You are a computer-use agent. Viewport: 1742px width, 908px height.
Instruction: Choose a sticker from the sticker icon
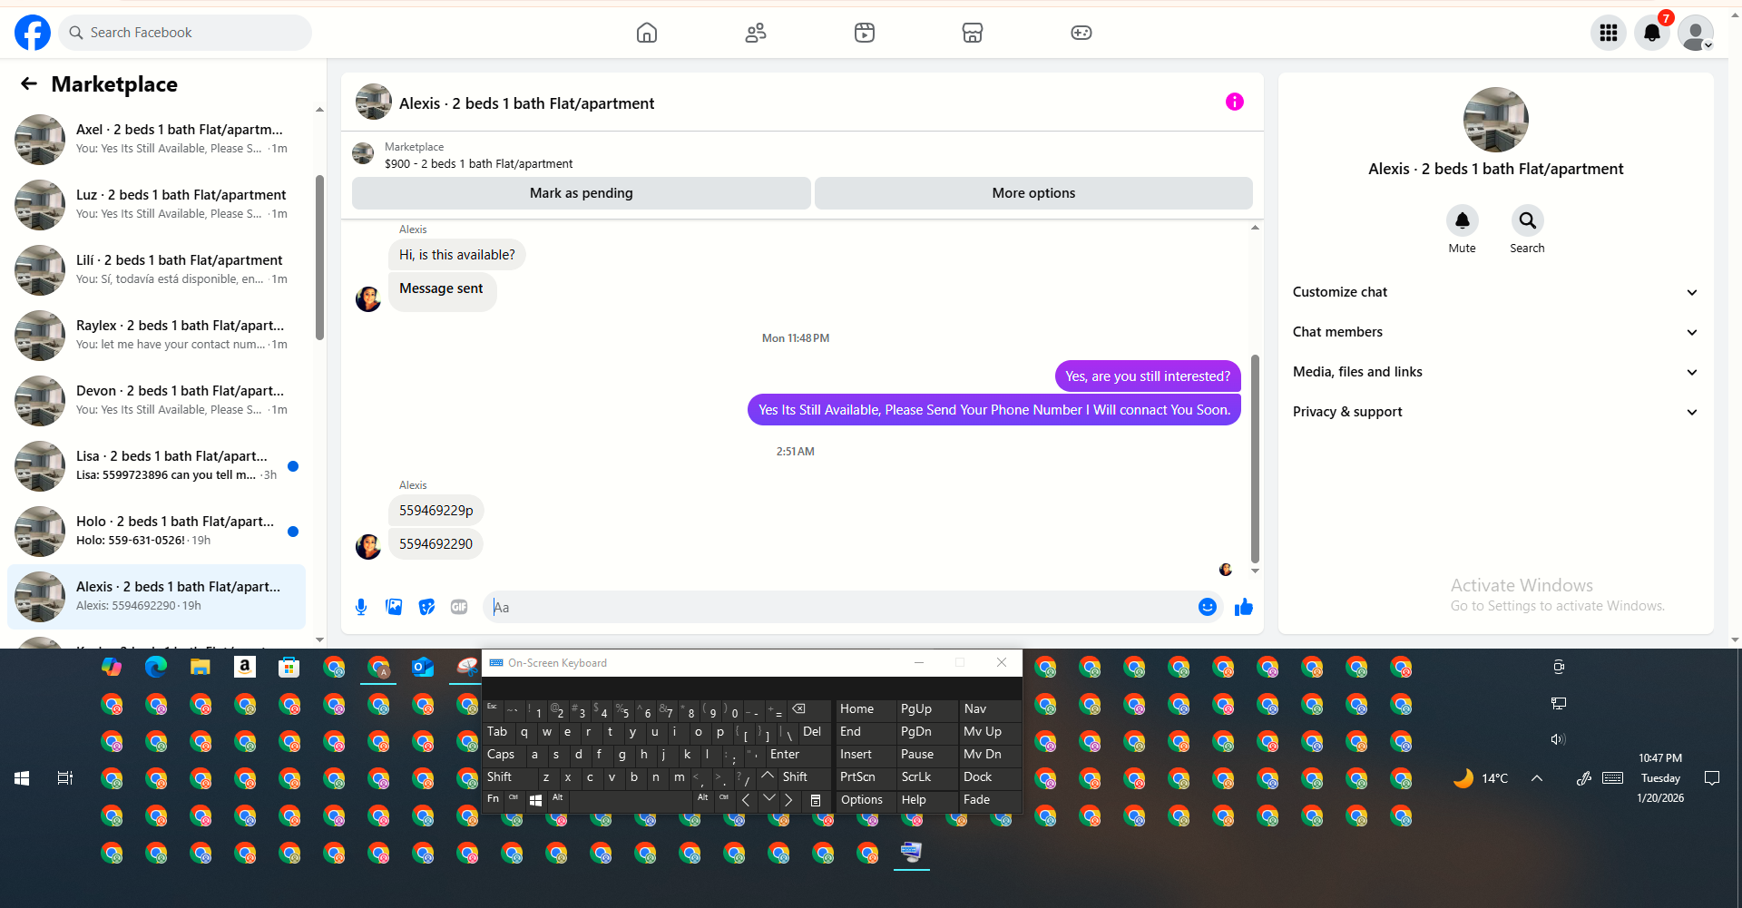pyautogui.click(x=426, y=607)
